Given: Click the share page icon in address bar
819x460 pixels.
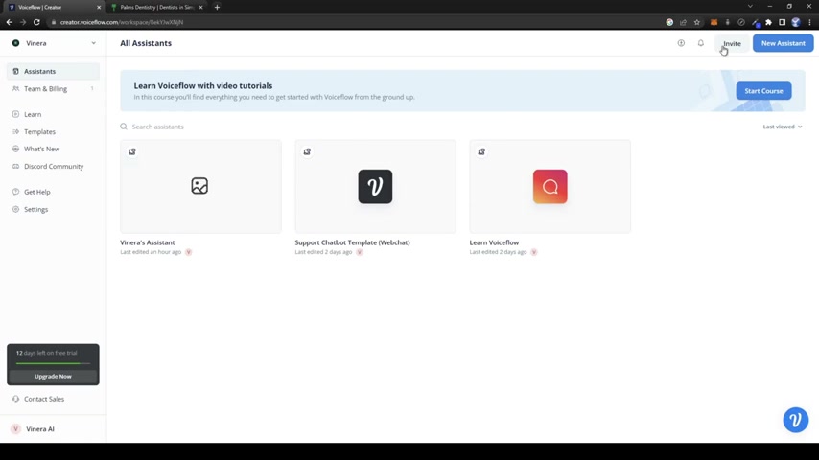Looking at the screenshot, I should pyautogui.click(x=683, y=22).
